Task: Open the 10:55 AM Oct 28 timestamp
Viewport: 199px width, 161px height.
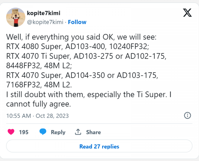Action: [x=37, y=116]
